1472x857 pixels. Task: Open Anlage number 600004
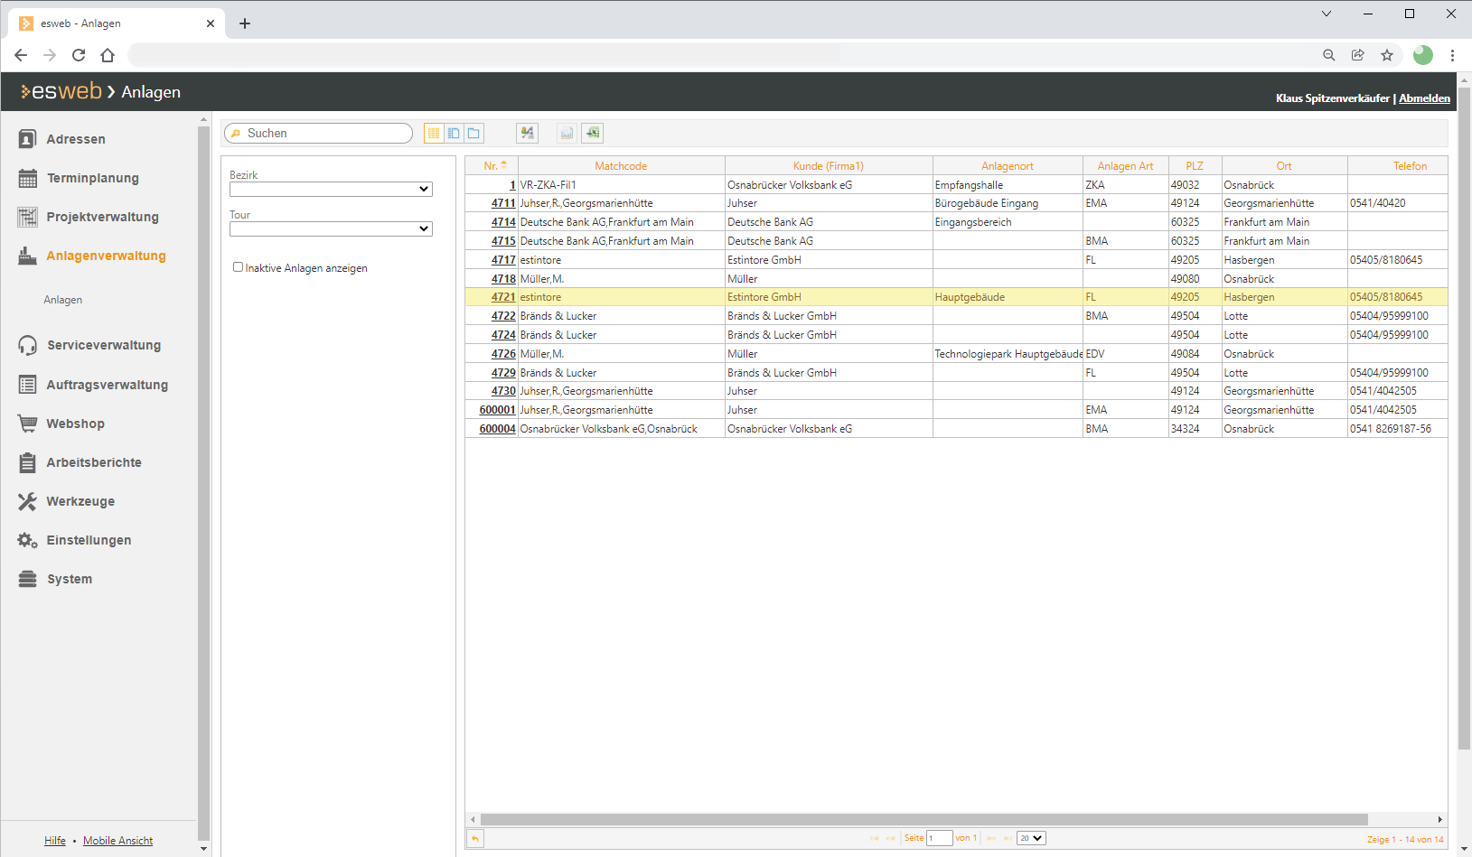point(497,429)
